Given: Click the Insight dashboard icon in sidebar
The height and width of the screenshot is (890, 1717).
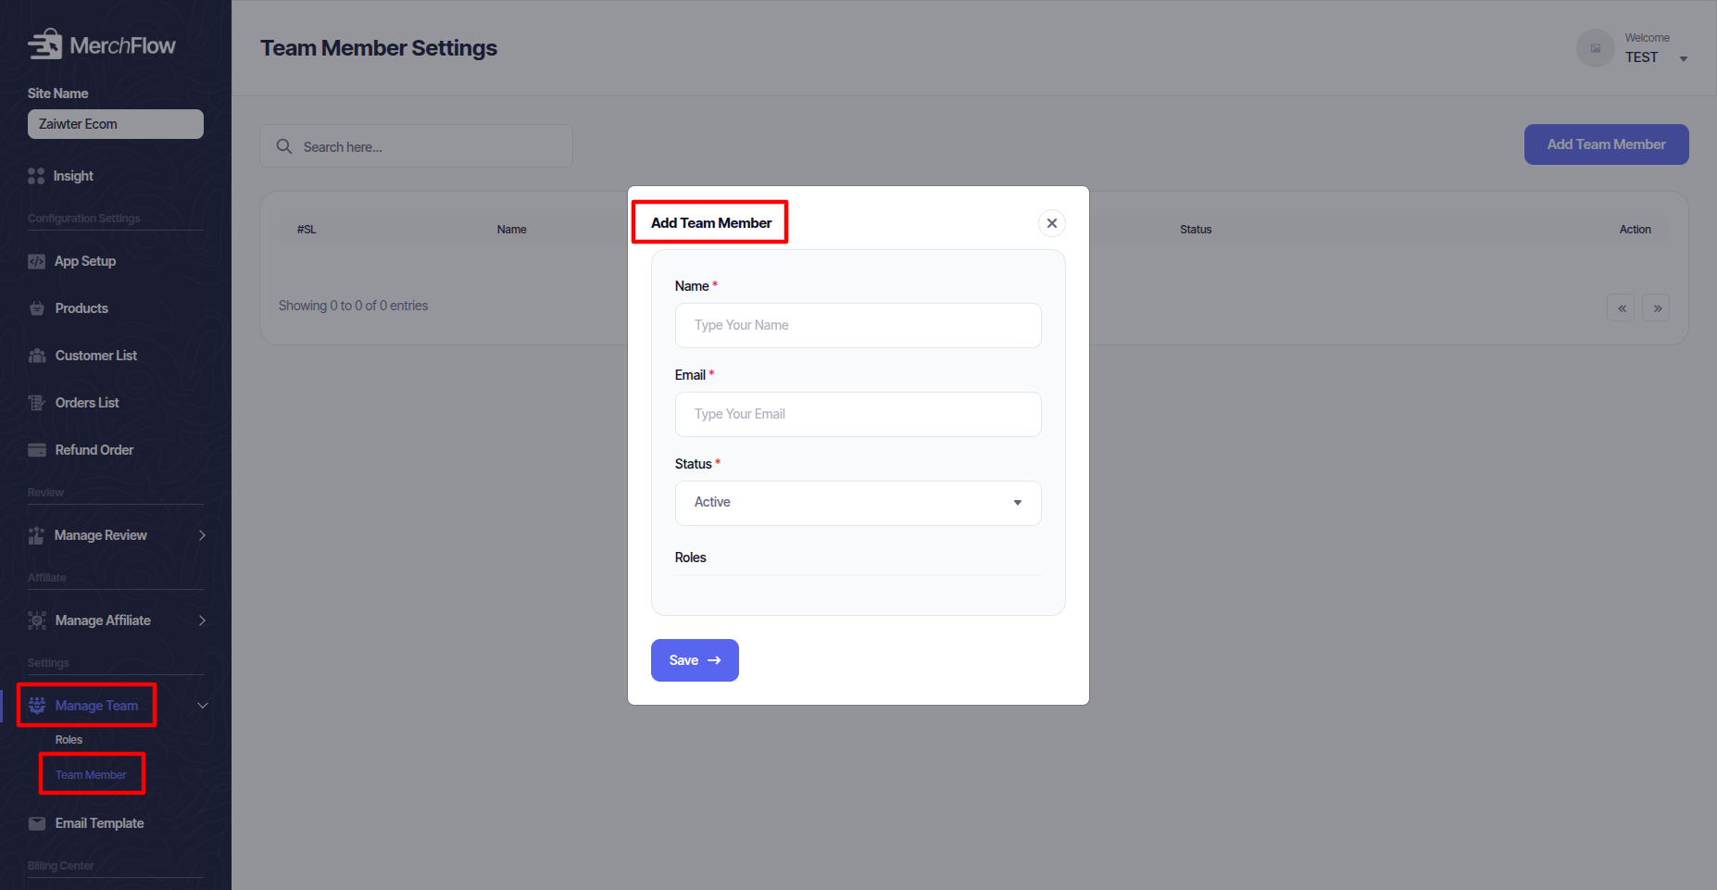Looking at the screenshot, I should (36, 176).
